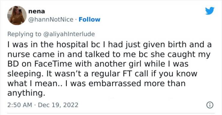Open the Dec 19, 2022 date link
Viewport: 222px width, 115px height.
pyautogui.click(x=58, y=105)
